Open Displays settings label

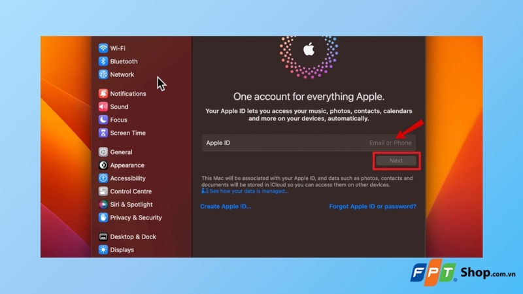coord(122,250)
